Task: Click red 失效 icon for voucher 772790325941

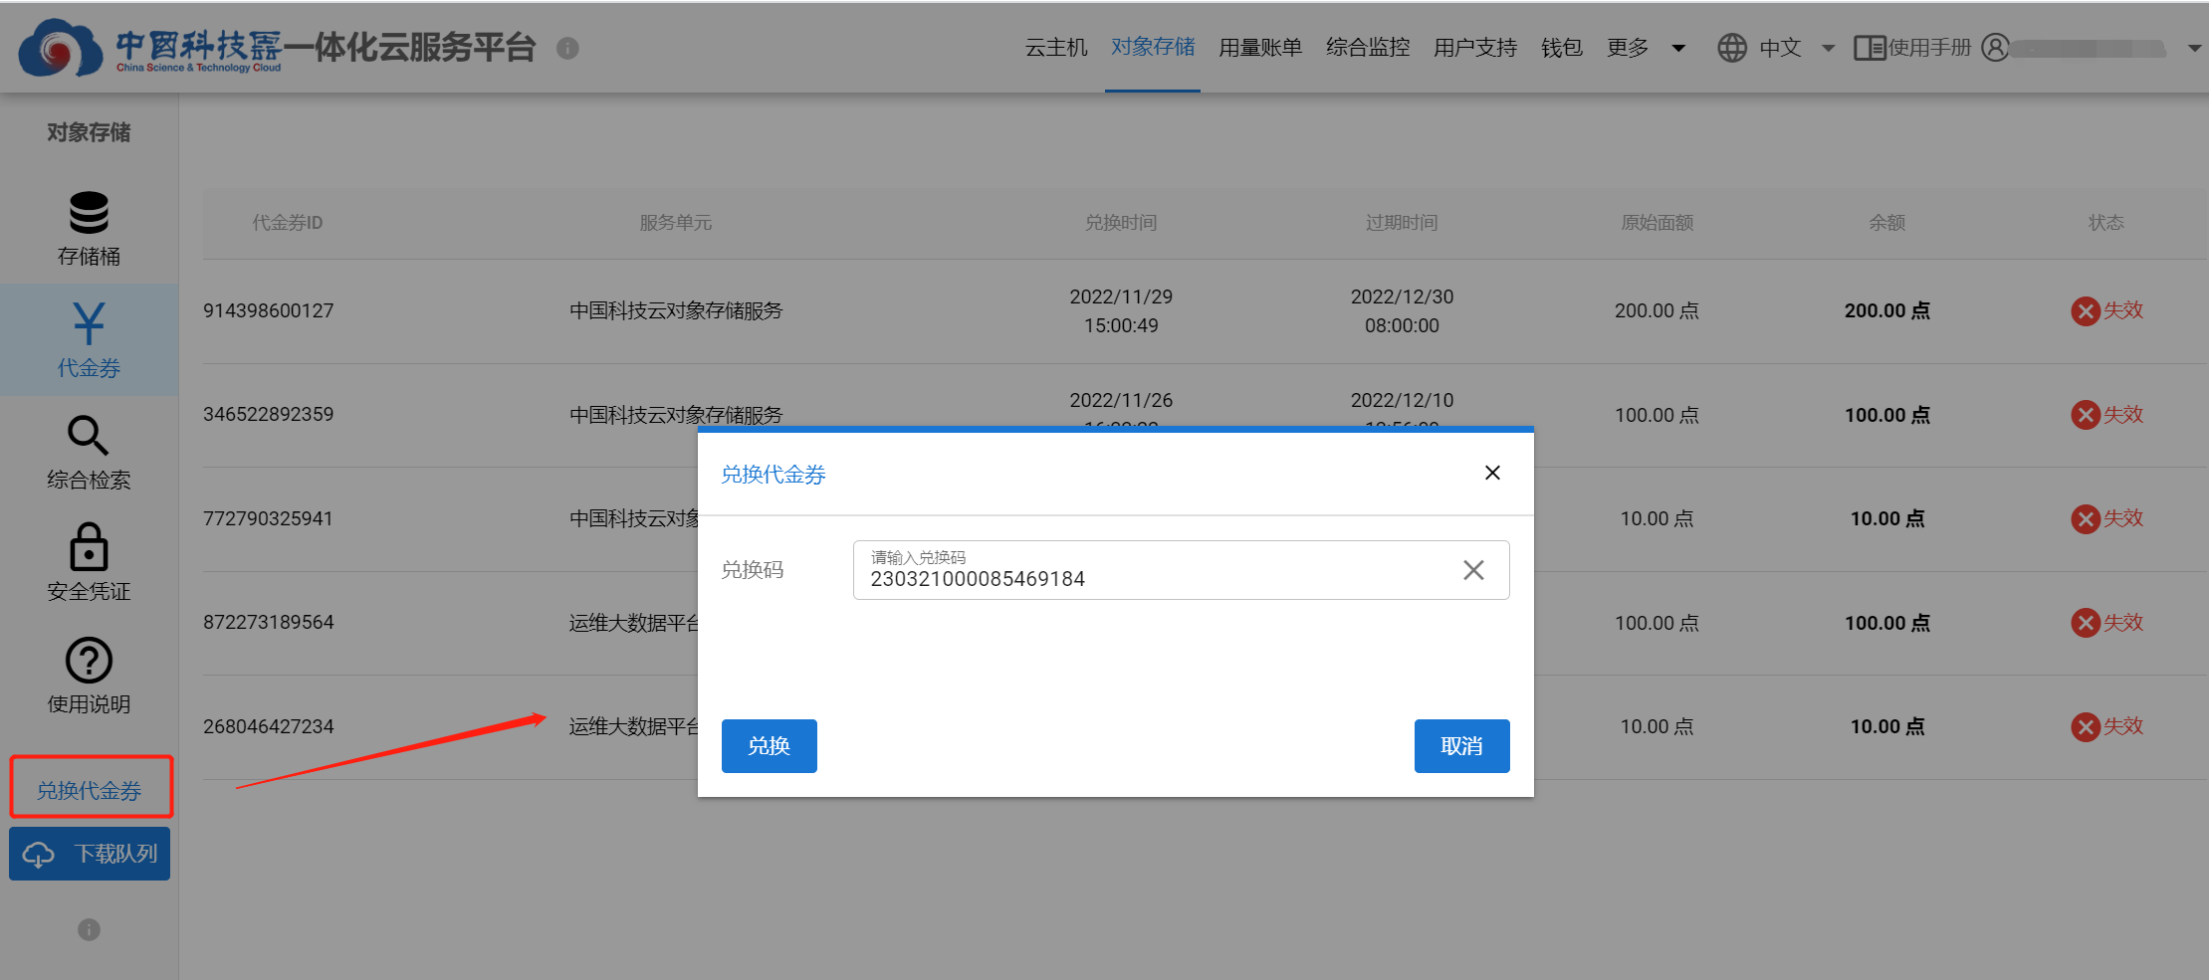Action: tap(2086, 518)
